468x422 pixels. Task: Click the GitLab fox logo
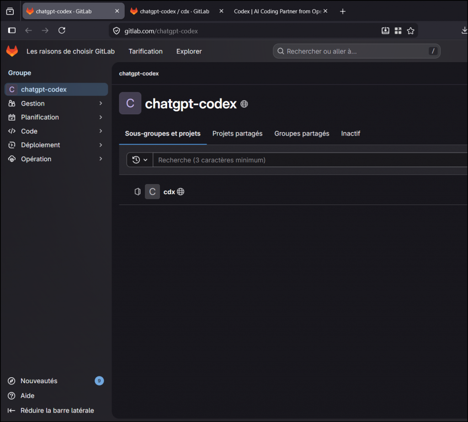coord(12,51)
